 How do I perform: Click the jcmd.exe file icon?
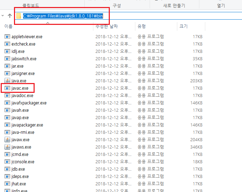tap(7, 155)
